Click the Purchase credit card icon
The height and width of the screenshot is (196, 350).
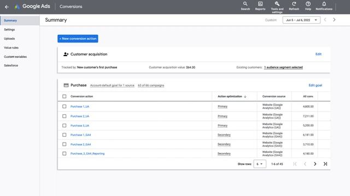coord(66,85)
